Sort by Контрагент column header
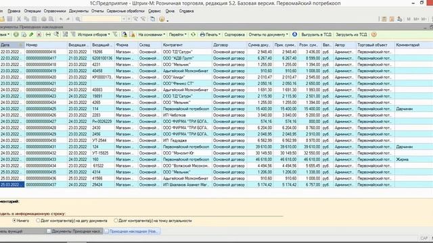 pyautogui.click(x=187, y=45)
